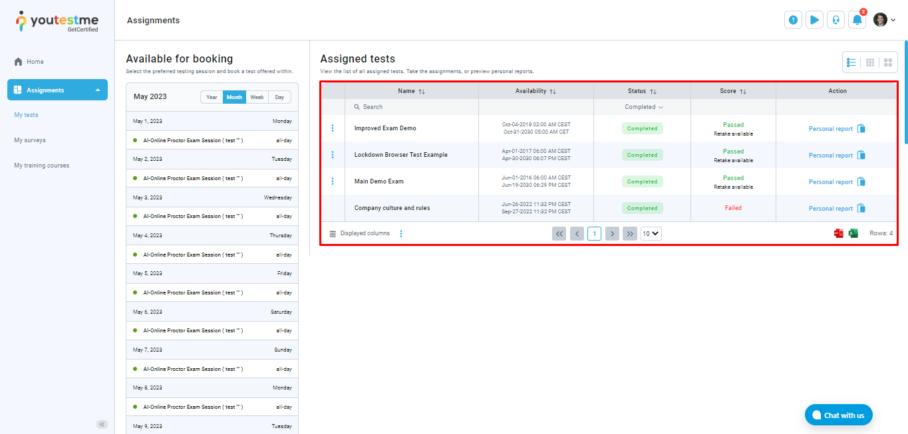908x434 pixels.
Task: Export the table to Excel
Action: pos(853,233)
